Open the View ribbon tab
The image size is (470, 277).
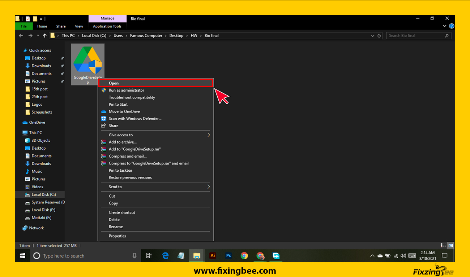[x=79, y=26]
